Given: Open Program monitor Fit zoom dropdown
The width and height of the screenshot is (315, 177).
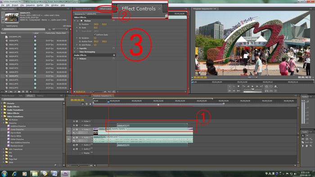Looking at the screenshot, I should (x=252, y=77).
